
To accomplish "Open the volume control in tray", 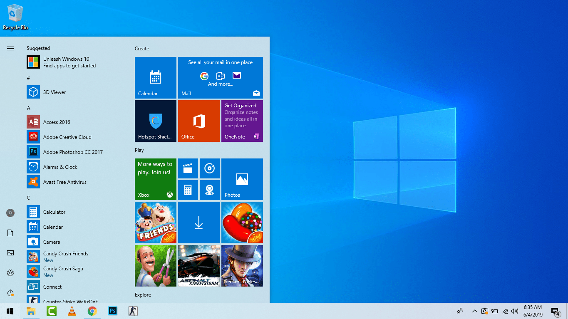I will (x=515, y=311).
